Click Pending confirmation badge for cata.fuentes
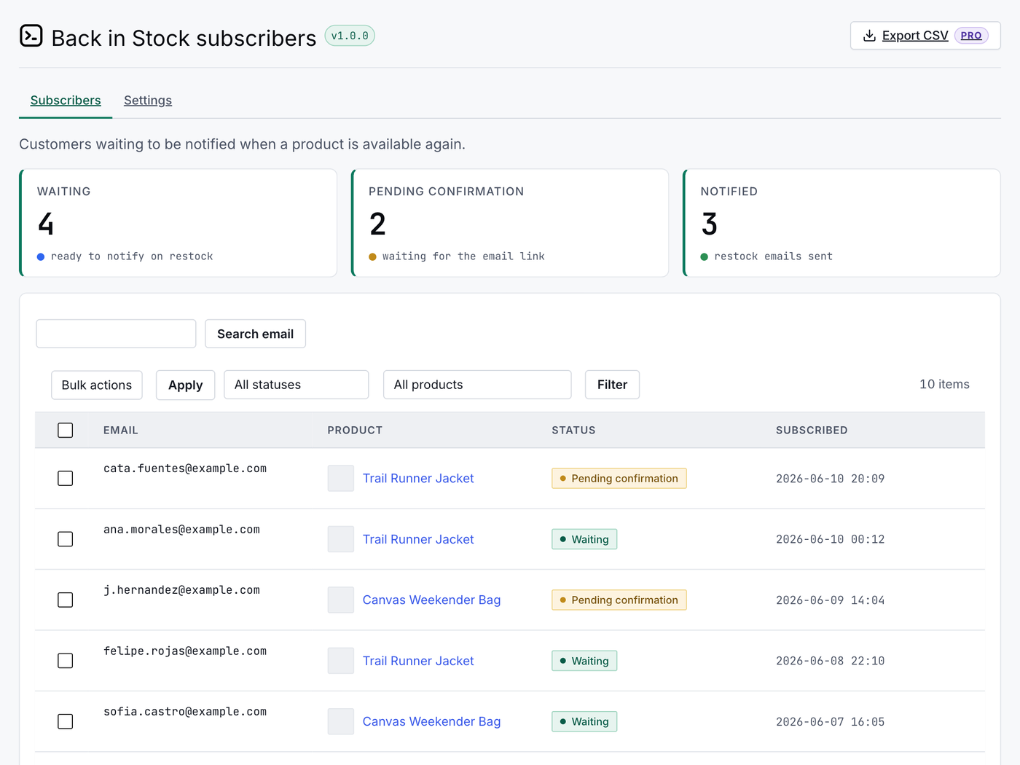Image resolution: width=1020 pixels, height=765 pixels. 619,479
